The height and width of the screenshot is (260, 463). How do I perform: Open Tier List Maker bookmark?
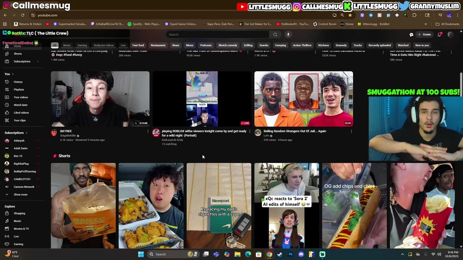click(x=255, y=24)
